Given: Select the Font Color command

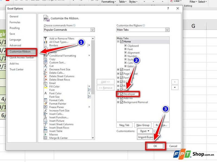Looking at the screenshot, I should tap(56, 93).
